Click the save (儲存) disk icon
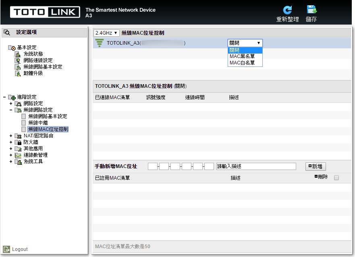Screen dimensions: 355x257 (311, 10)
